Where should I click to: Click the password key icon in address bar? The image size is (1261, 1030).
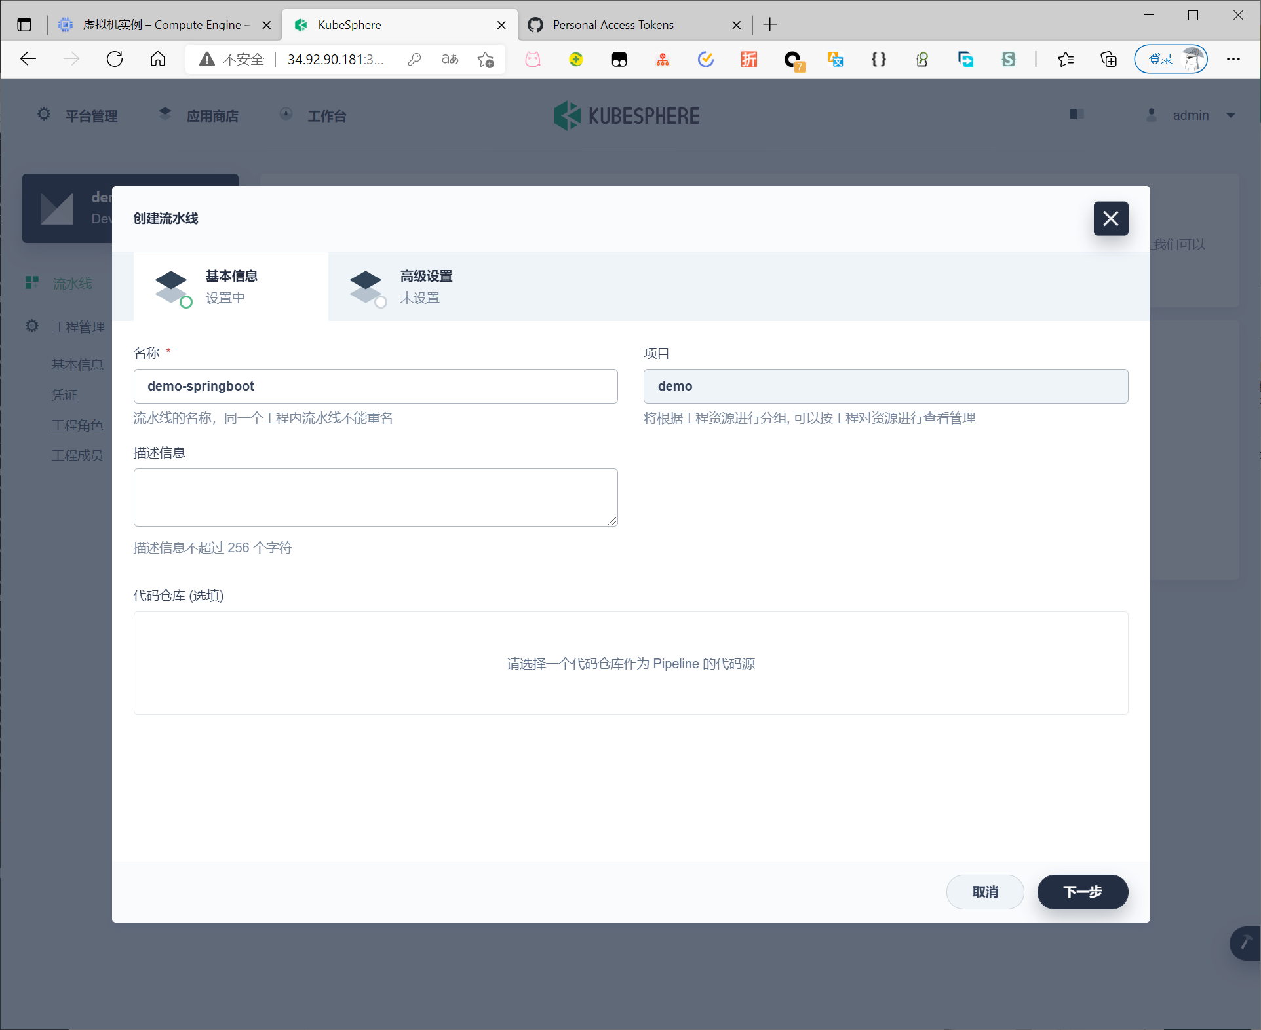414,60
